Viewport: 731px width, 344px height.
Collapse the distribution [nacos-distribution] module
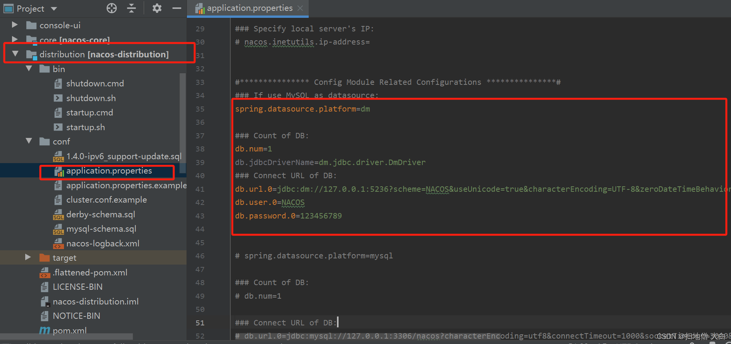point(15,54)
